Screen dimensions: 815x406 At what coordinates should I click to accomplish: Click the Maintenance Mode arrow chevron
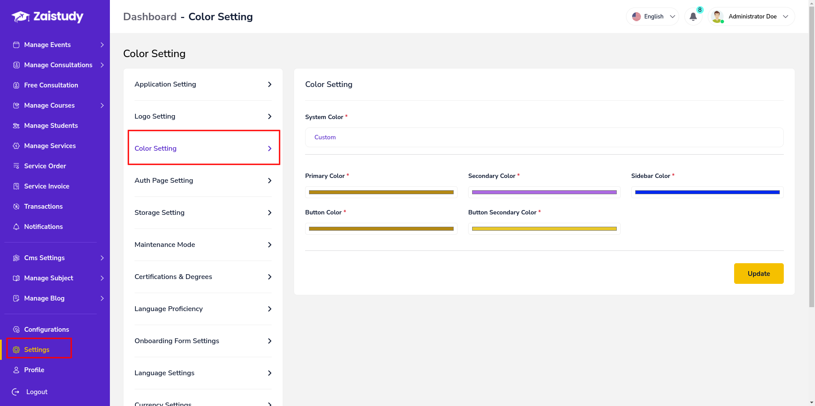(x=269, y=245)
